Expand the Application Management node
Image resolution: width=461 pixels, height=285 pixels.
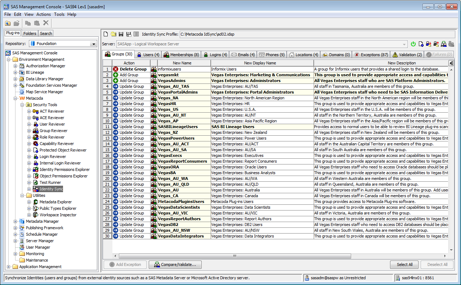8,267
